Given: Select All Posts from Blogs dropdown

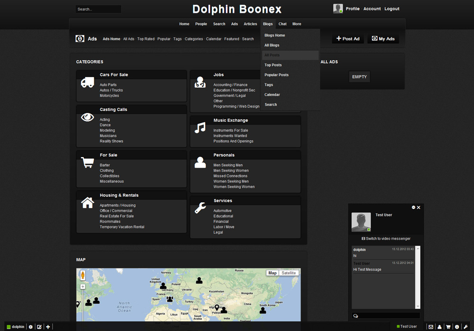Looking at the screenshot, I should click(x=290, y=55).
